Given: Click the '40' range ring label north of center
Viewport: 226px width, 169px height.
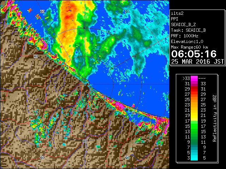Looking at the screenshot, I should tap(85, 28).
